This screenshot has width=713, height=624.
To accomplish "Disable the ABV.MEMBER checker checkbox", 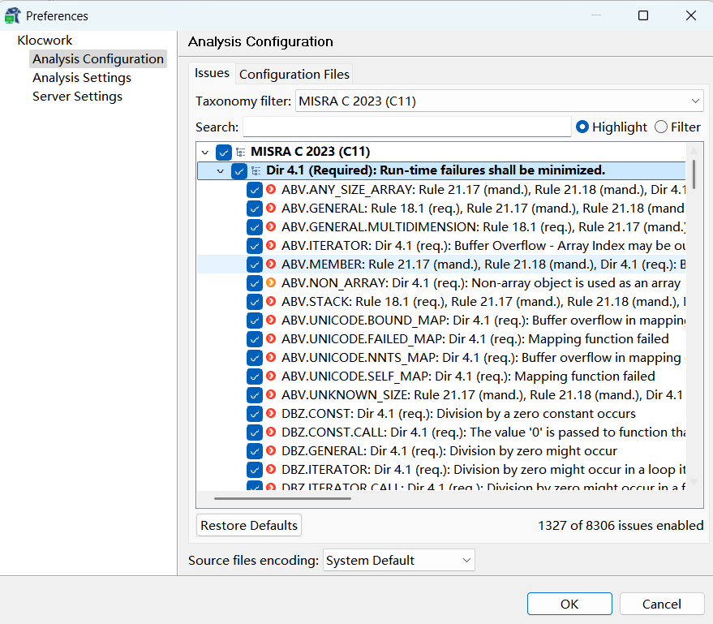I will pos(255,265).
